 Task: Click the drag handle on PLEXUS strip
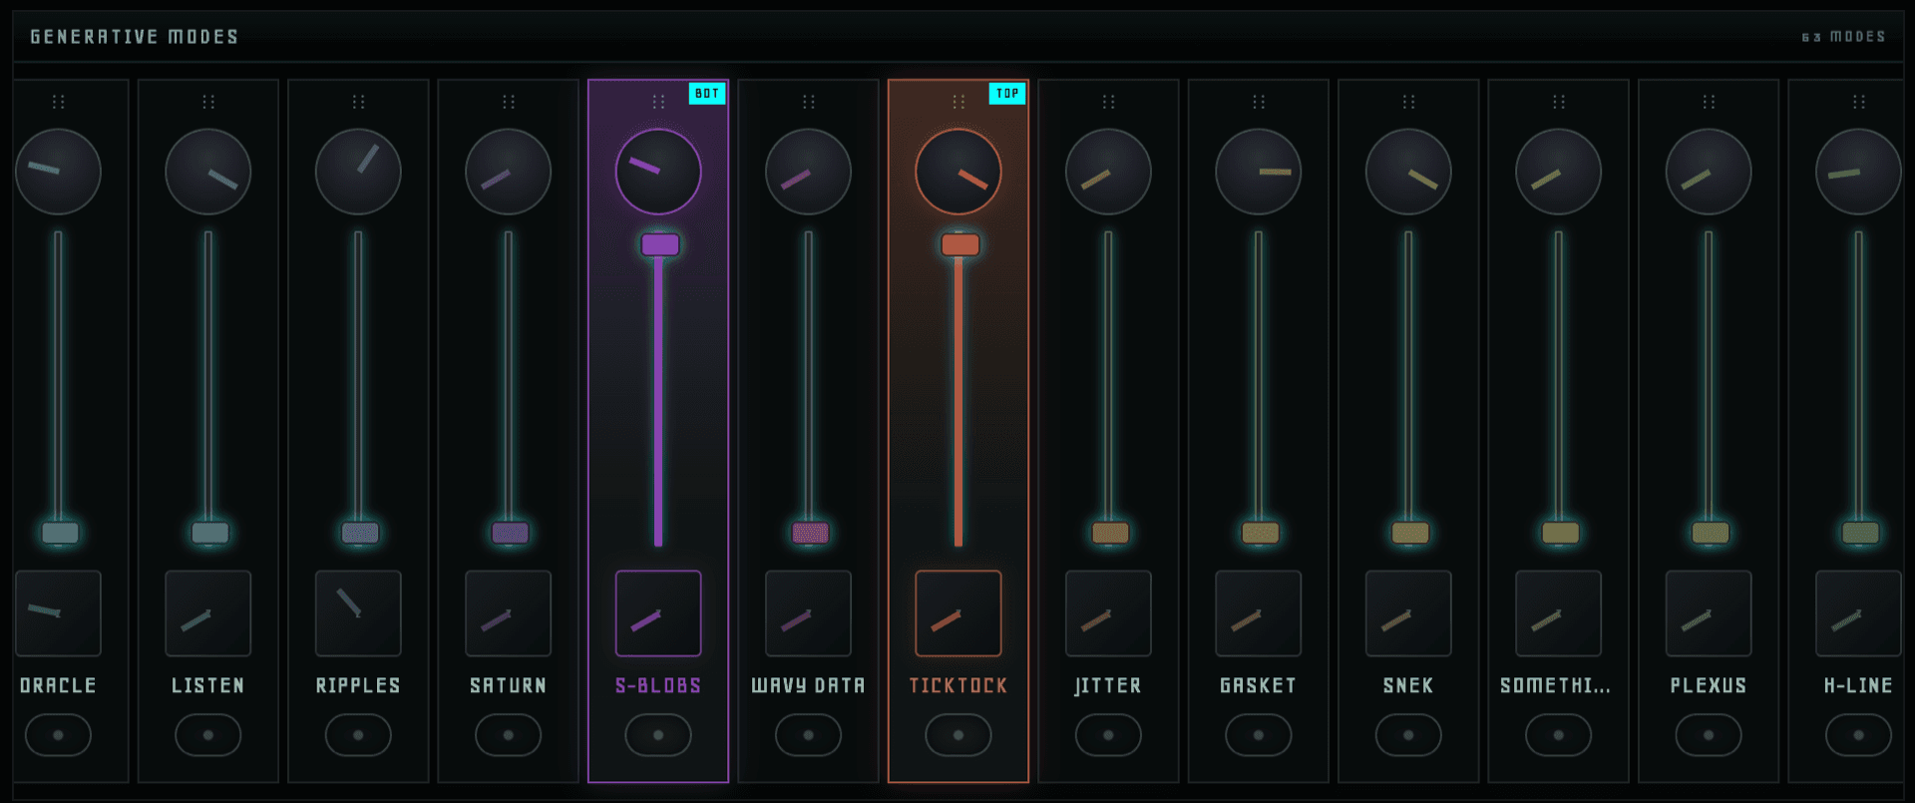click(x=1709, y=102)
